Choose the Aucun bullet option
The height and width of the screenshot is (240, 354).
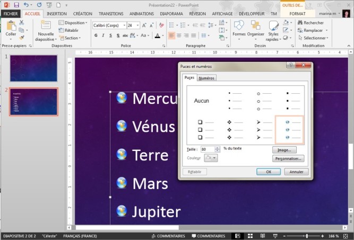[x=202, y=100]
